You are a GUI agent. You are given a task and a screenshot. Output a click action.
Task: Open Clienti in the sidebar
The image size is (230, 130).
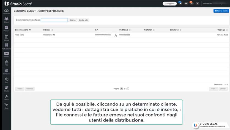[6, 20]
